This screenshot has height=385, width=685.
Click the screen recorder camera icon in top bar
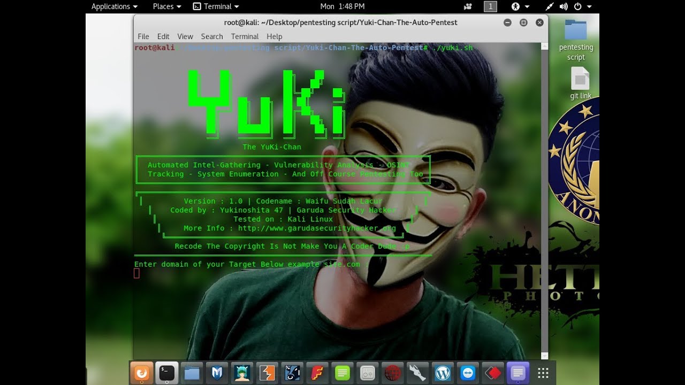coord(468,6)
